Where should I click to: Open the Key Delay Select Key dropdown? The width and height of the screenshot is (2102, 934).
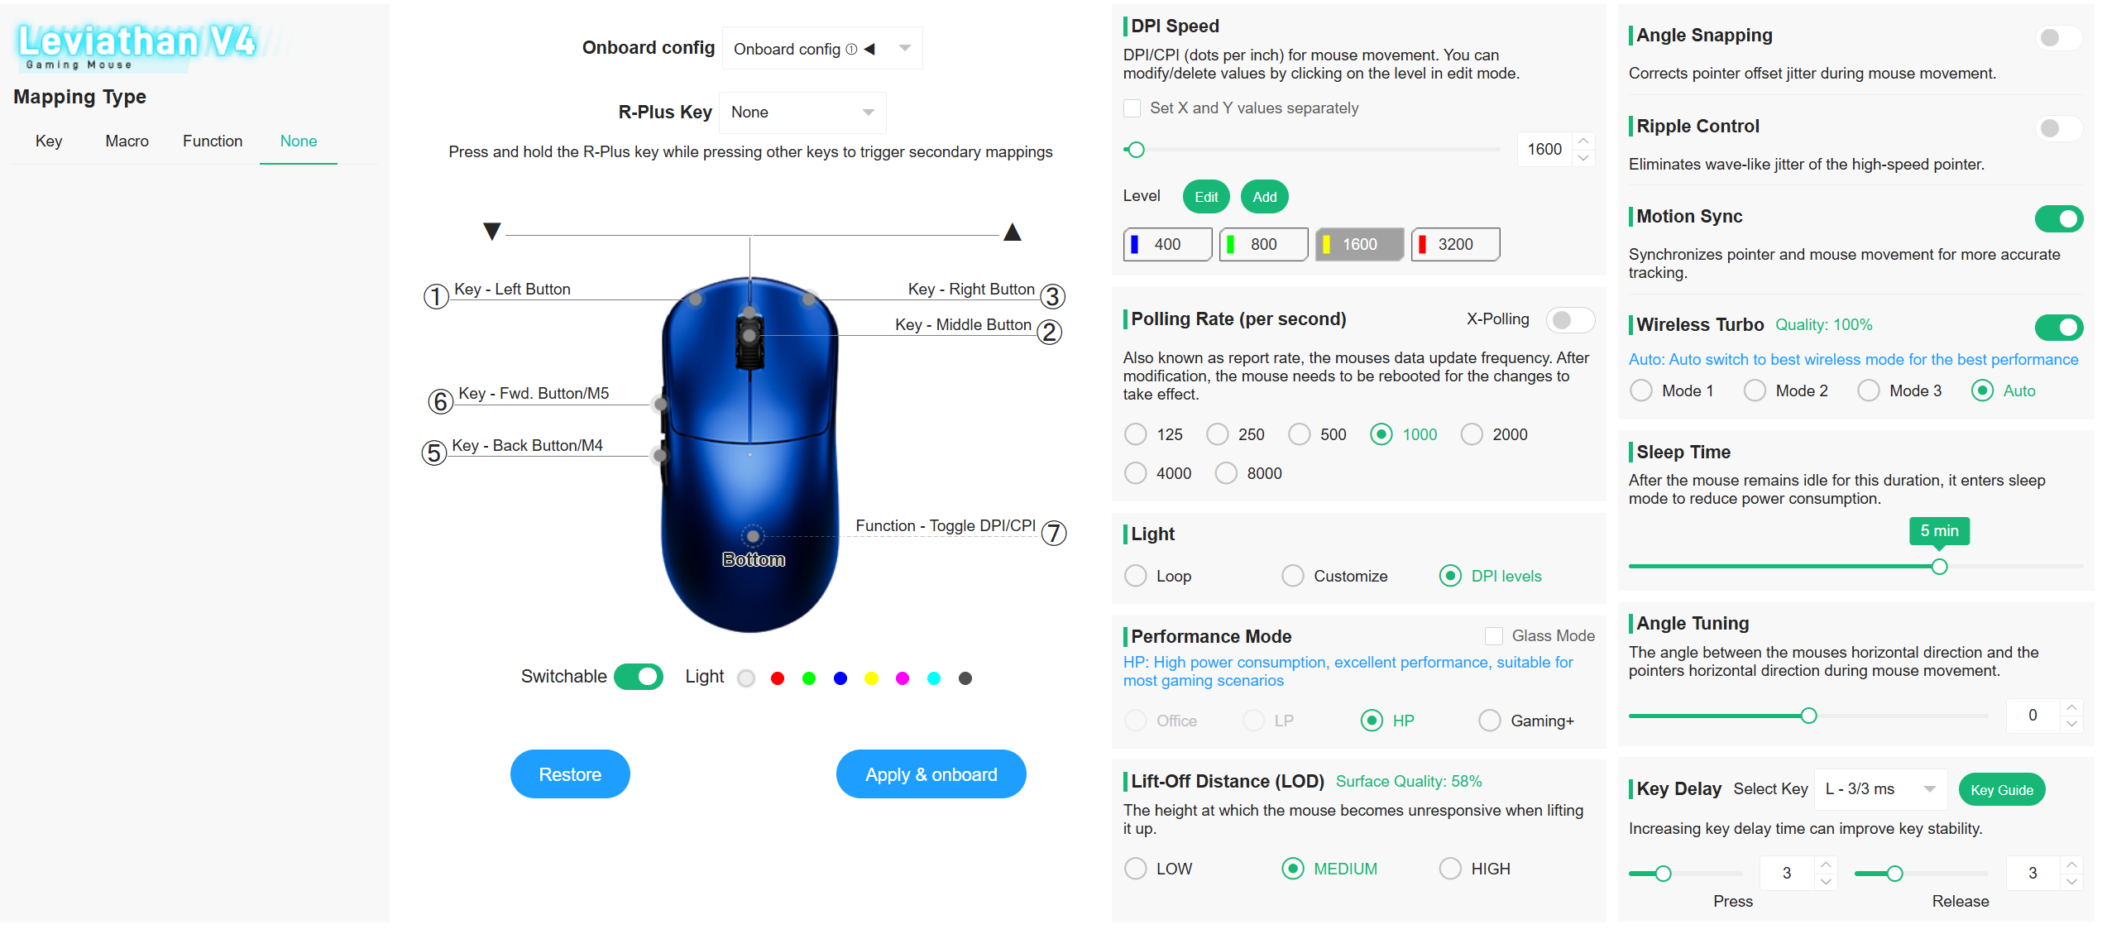click(x=1881, y=789)
